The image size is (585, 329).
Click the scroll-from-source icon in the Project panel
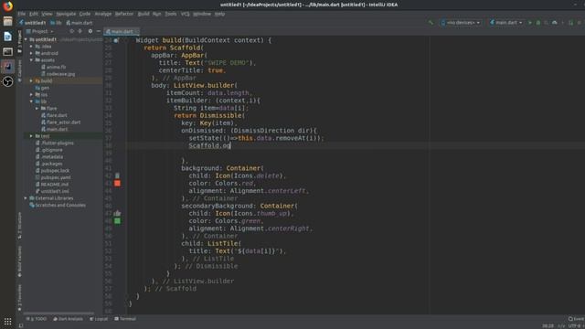(x=71, y=31)
